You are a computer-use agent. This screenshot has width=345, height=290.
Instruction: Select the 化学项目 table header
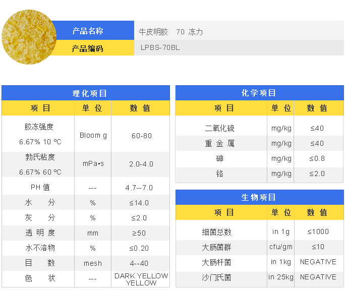click(259, 93)
